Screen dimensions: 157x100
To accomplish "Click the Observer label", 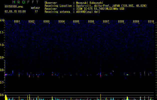I will coord(51,3).
